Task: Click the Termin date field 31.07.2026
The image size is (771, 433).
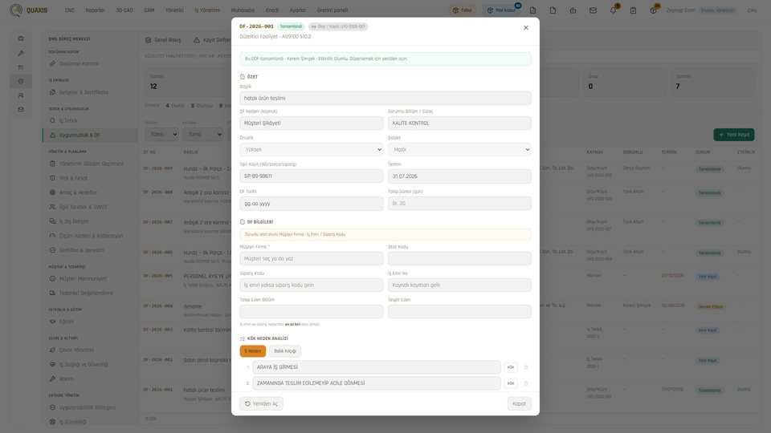Action: [x=459, y=176]
